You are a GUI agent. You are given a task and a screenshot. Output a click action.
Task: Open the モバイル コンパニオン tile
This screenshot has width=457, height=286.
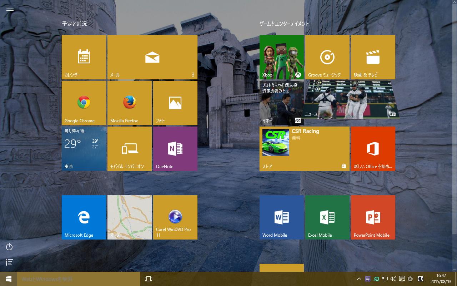[x=130, y=149]
